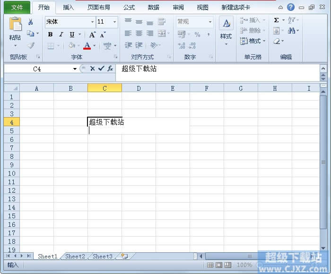Click the Paste (粘贴) clipboard icon
The height and width of the screenshot is (274, 331).
15,25
